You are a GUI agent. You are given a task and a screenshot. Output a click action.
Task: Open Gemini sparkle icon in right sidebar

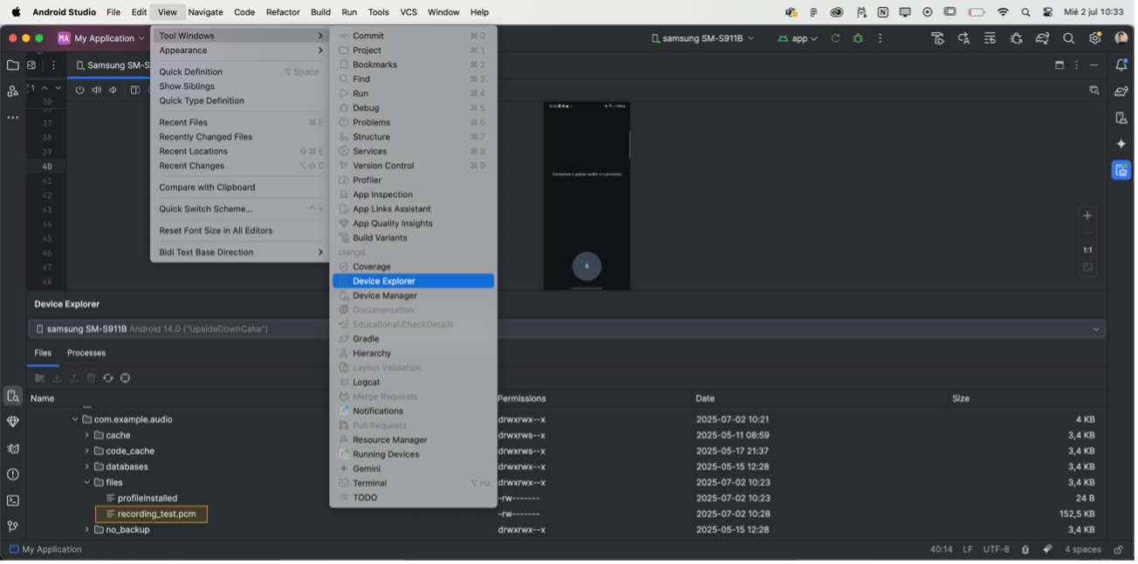click(1121, 144)
